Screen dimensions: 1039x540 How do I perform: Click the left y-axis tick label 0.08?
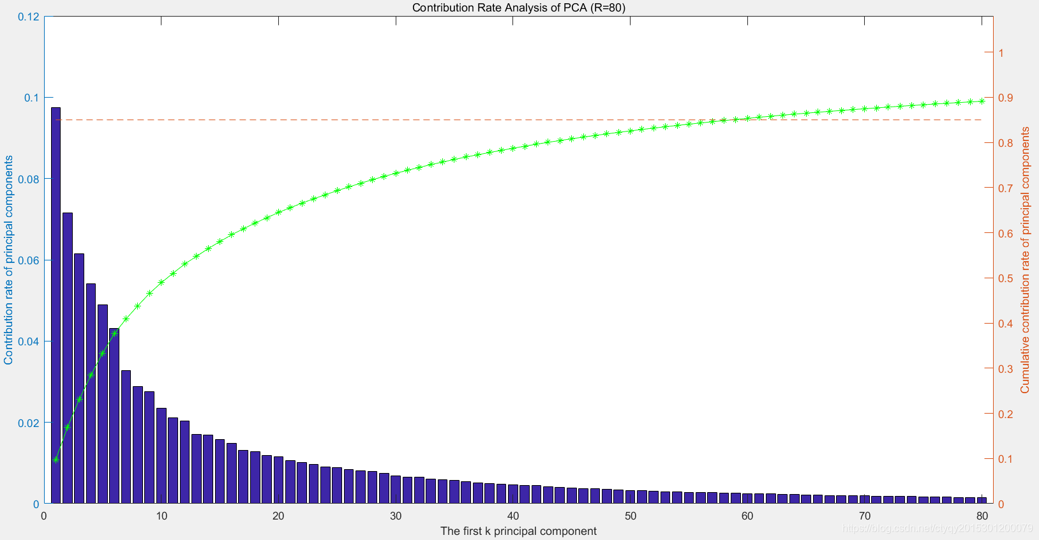tap(28, 179)
